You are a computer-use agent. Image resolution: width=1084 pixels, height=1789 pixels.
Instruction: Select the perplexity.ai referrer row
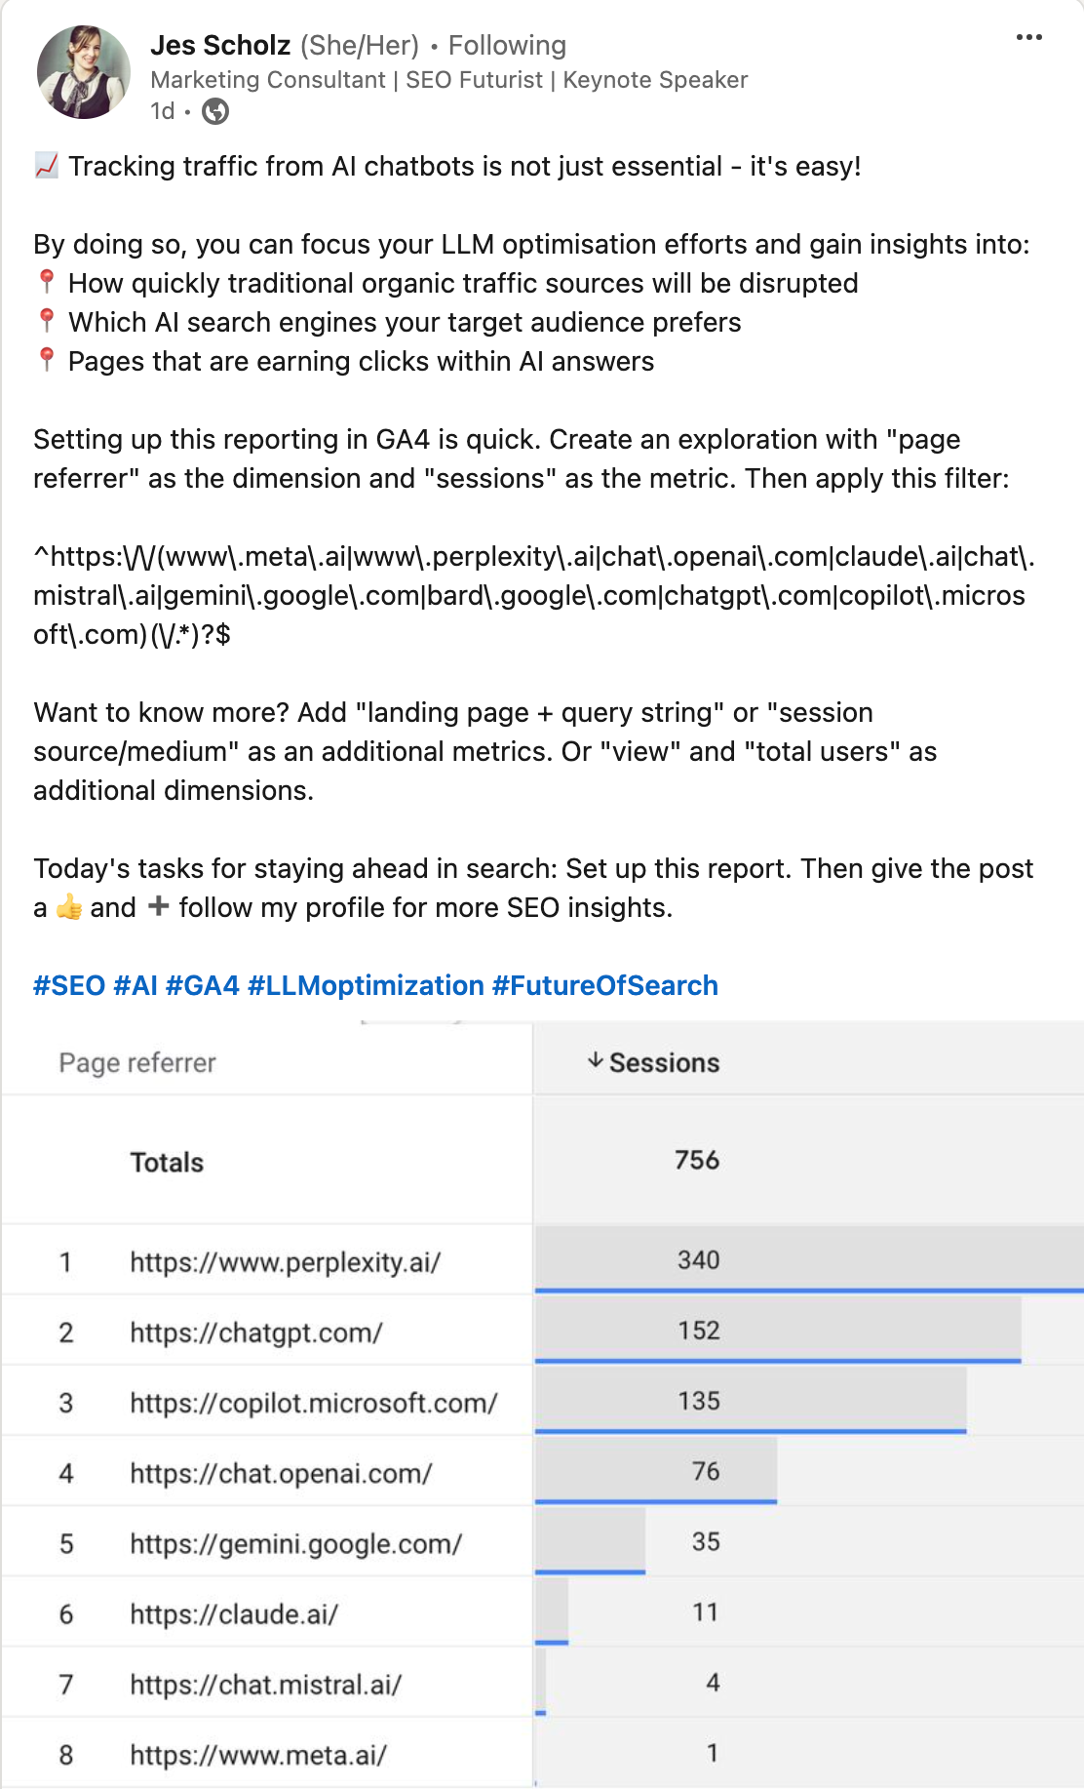[285, 1263]
